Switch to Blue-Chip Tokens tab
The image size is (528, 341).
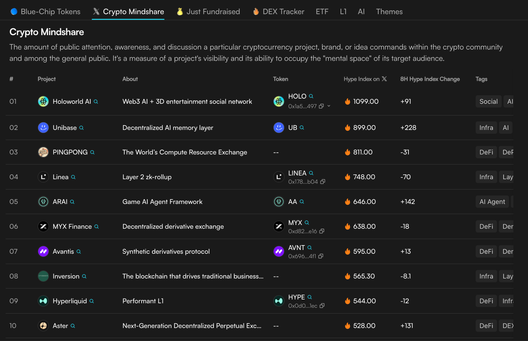[46, 12]
